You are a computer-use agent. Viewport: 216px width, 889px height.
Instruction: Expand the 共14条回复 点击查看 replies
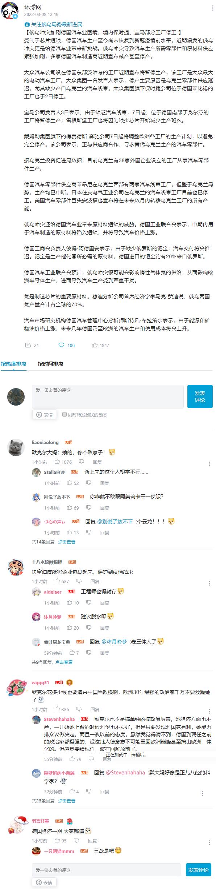(x=54, y=542)
